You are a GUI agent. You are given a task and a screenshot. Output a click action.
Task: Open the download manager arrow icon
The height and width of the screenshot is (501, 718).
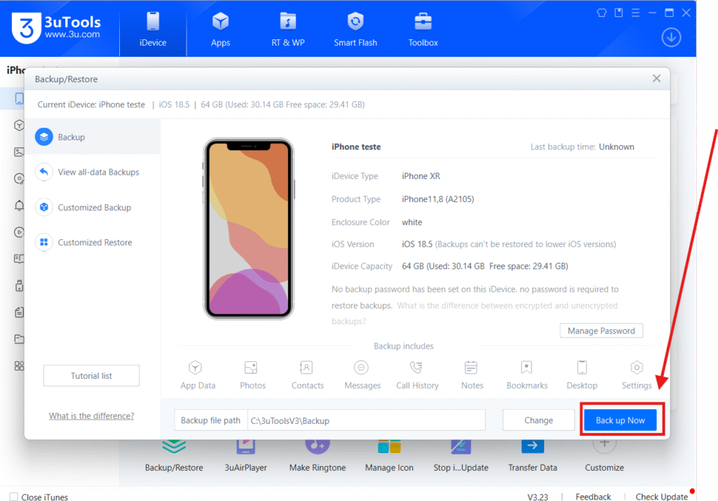point(671,37)
